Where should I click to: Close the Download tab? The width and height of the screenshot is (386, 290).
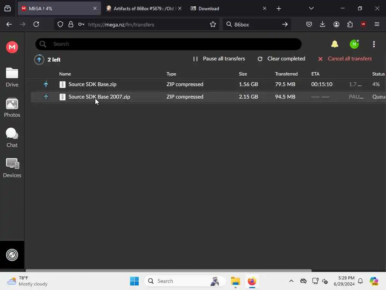click(264, 8)
